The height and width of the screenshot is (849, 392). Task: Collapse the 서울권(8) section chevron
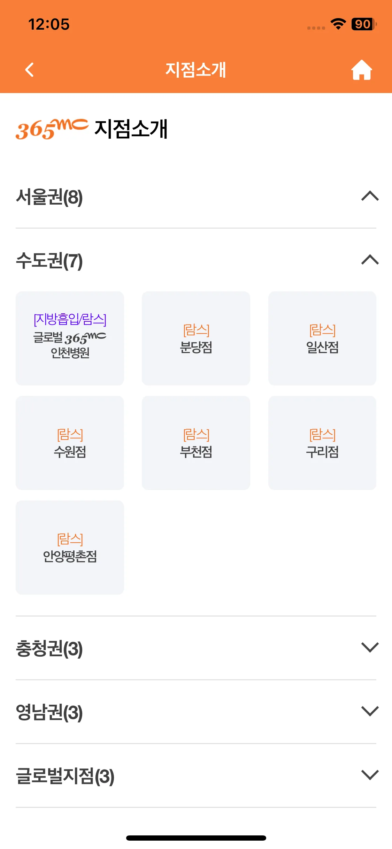(370, 196)
